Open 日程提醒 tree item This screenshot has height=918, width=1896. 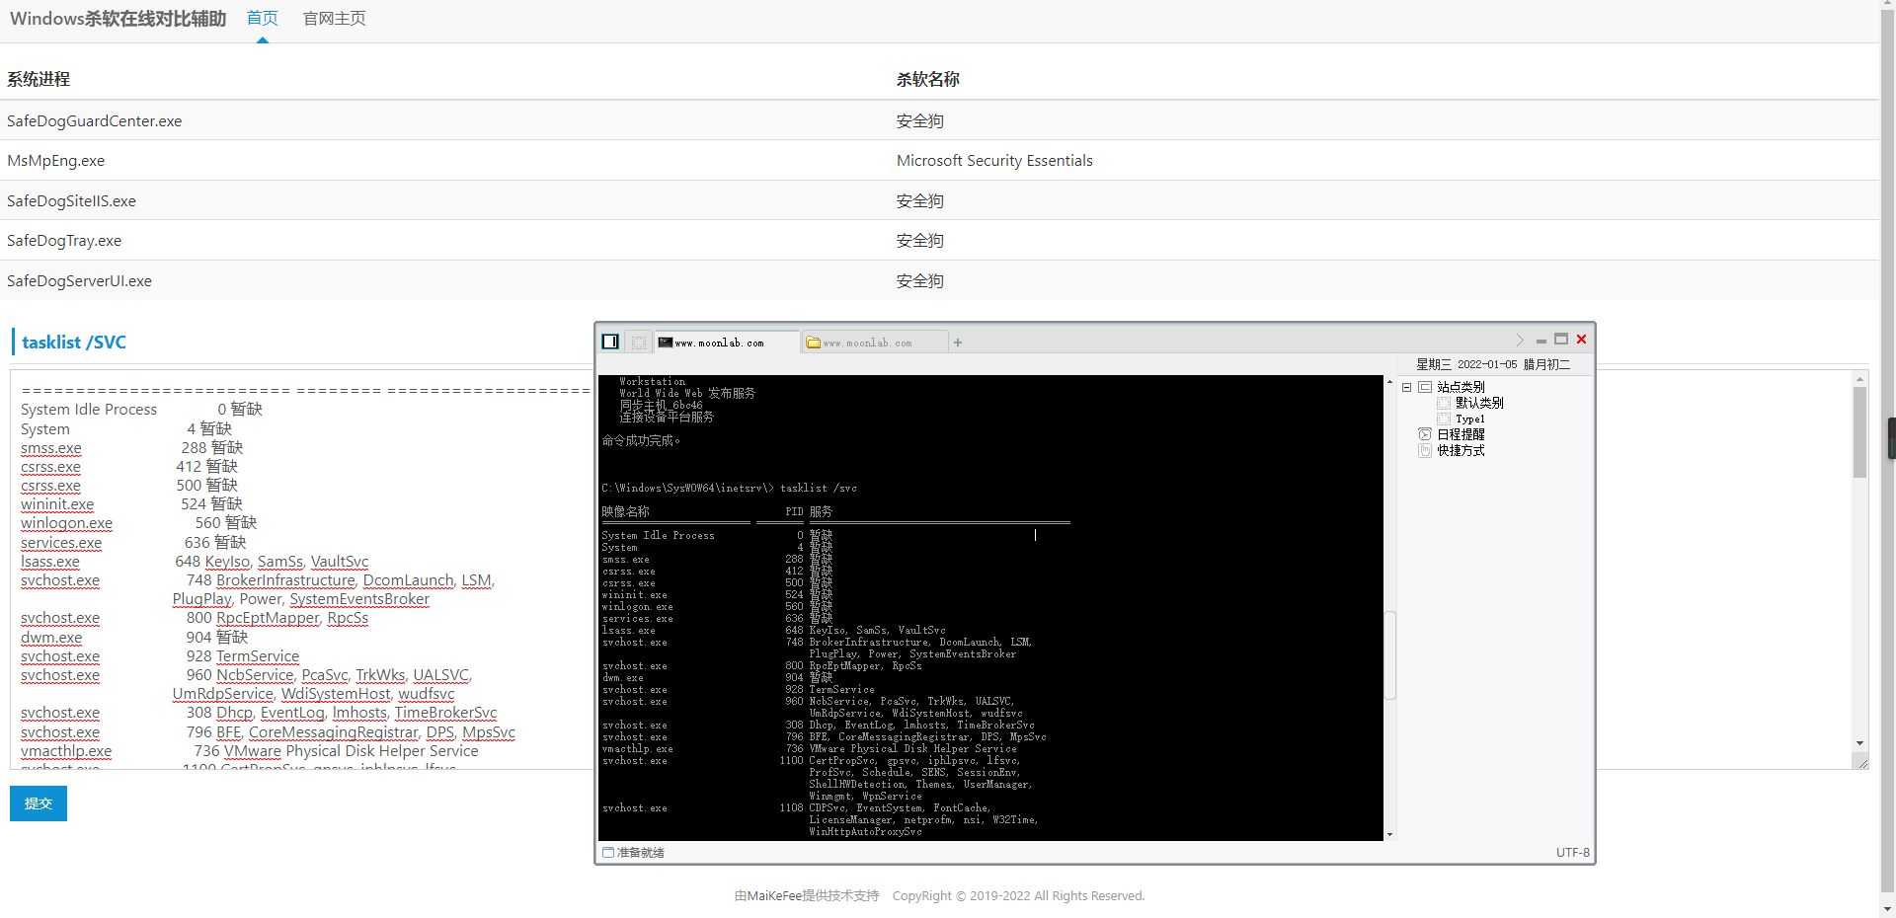click(1461, 434)
